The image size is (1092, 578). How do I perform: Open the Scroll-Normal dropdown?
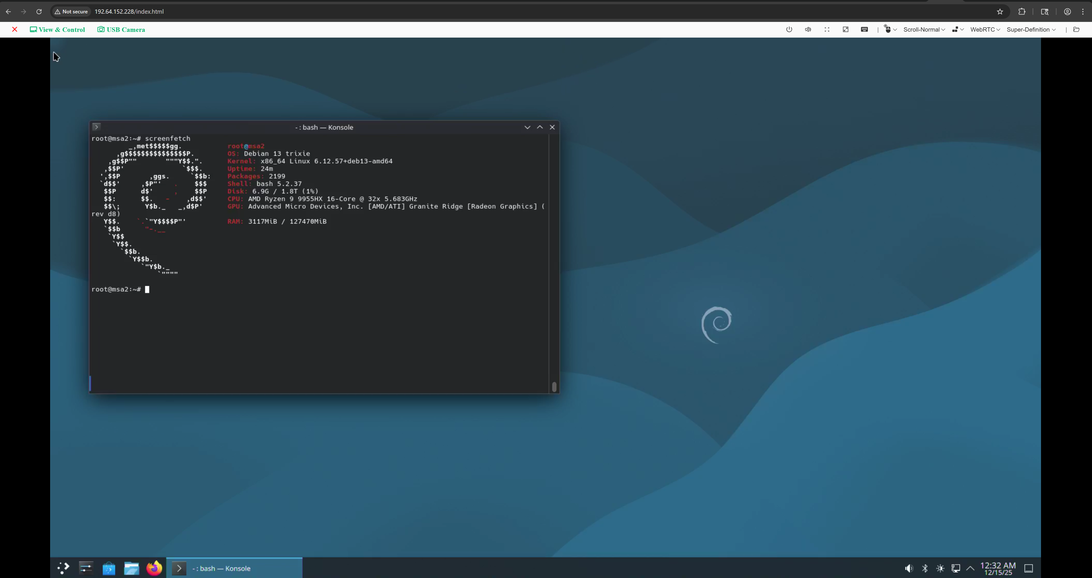click(x=924, y=30)
